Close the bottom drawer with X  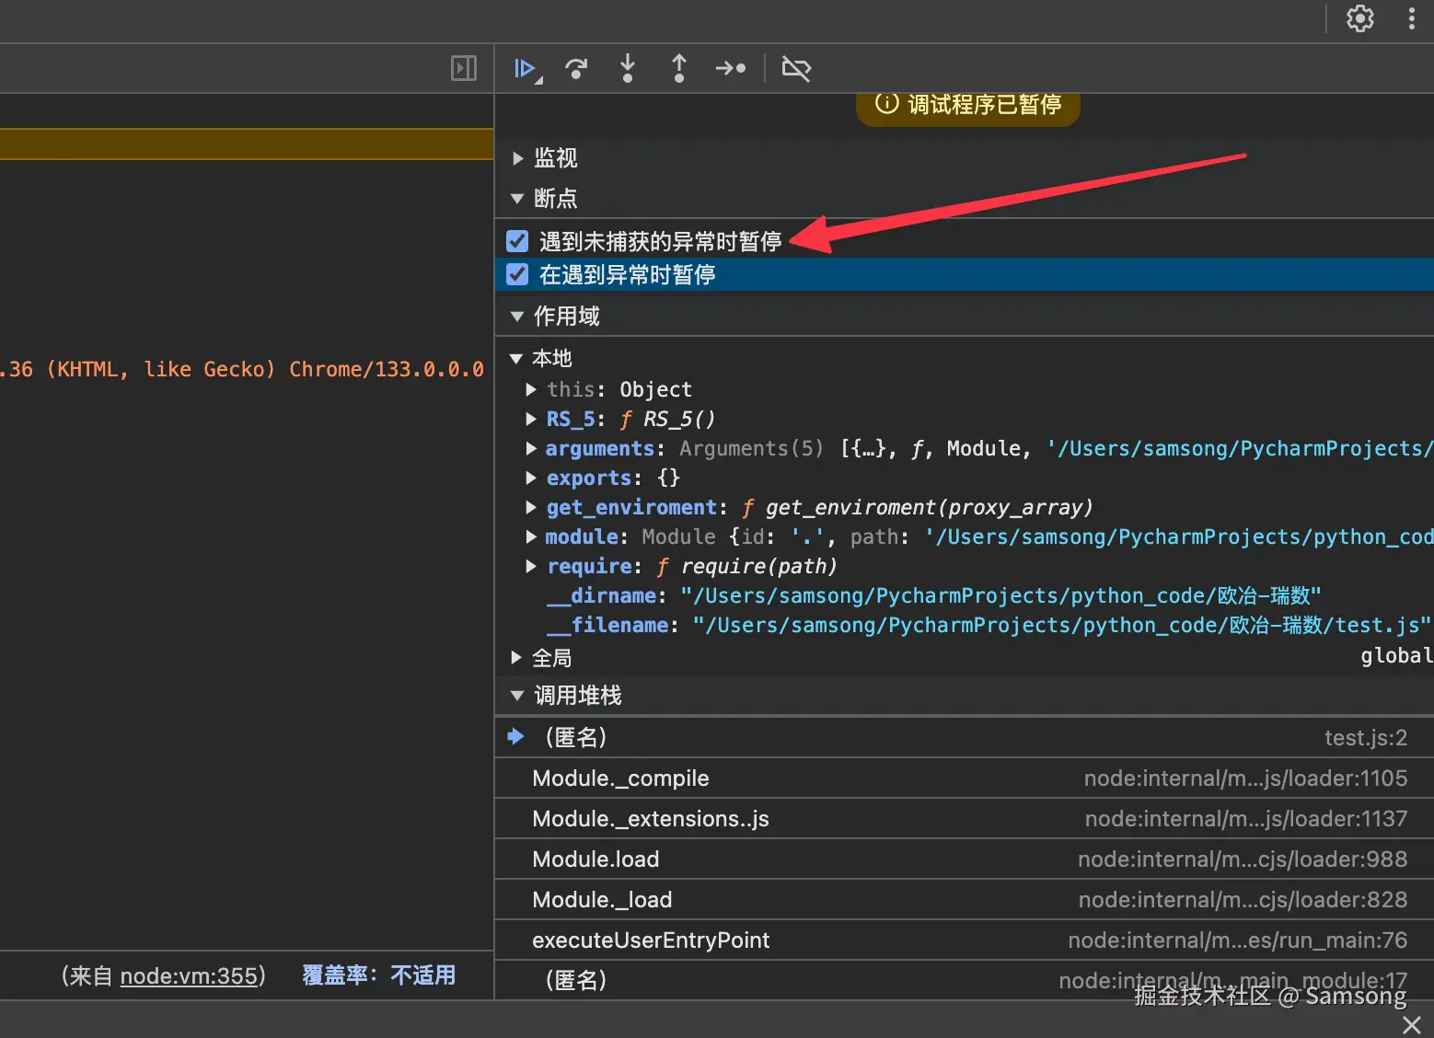(1412, 1025)
